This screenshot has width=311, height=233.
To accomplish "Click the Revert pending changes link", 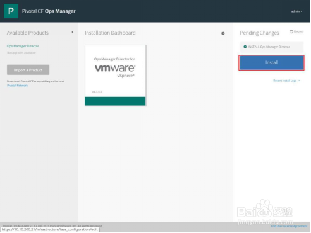I will pyautogui.click(x=296, y=32).
